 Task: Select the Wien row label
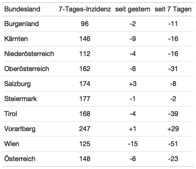(12, 144)
